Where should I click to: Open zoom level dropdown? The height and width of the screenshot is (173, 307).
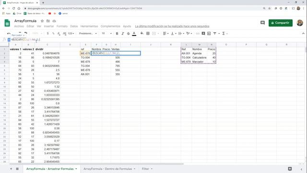[x=37, y=33]
